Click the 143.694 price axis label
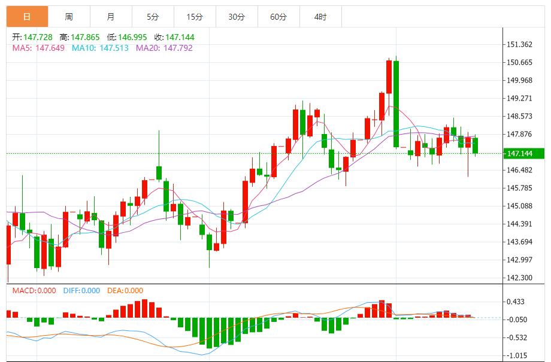The height and width of the screenshot is (362, 551). (519, 242)
